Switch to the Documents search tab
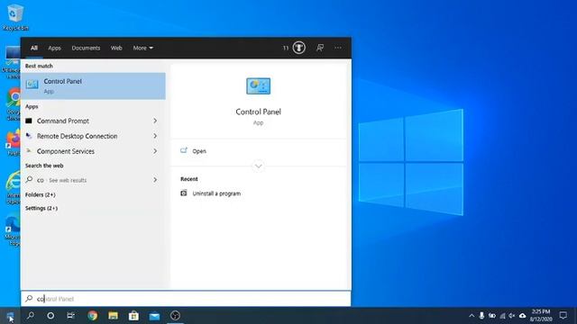The image size is (577, 324). click(86, 48)
